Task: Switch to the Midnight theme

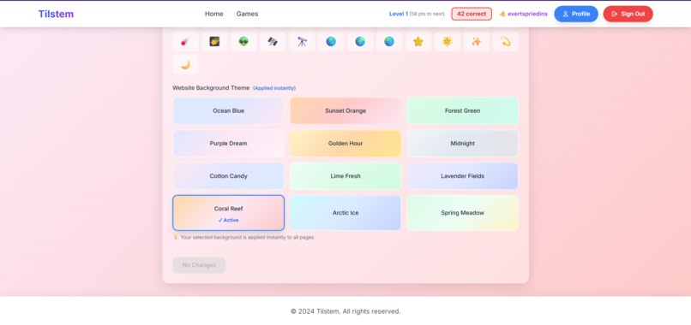Action: click(x=462, y=144)
